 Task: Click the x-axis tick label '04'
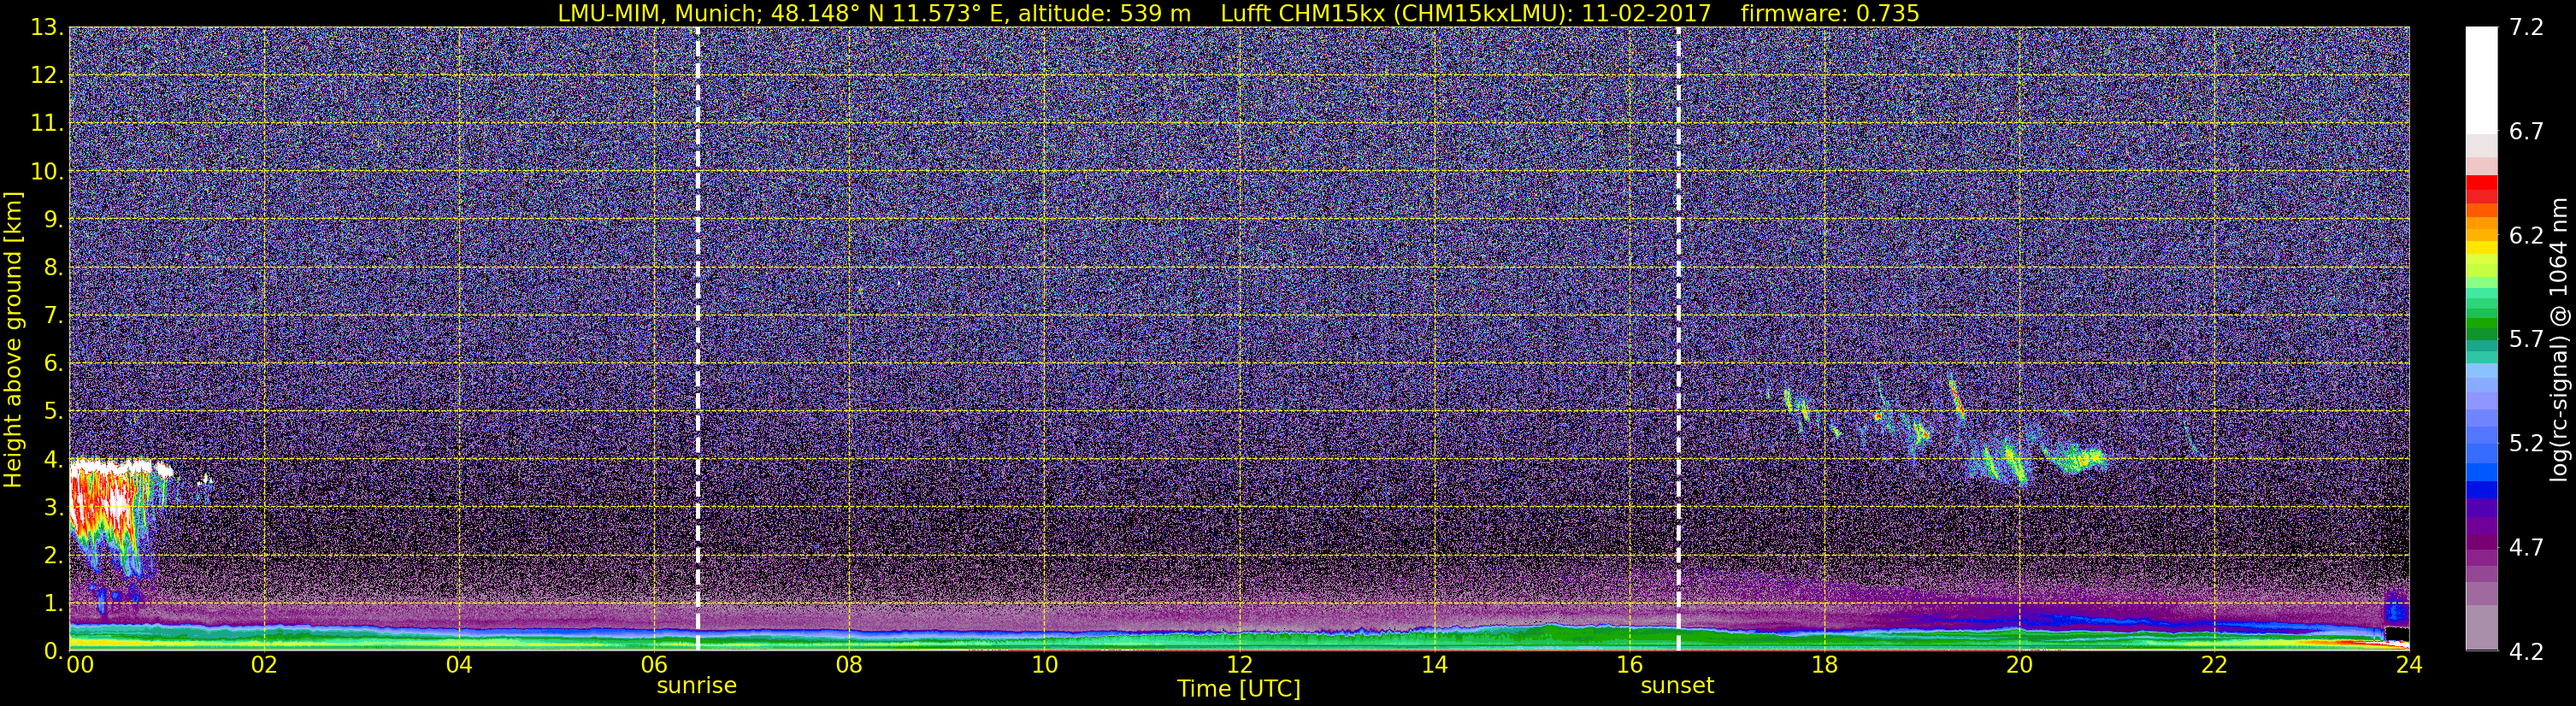tap(459, 665)
